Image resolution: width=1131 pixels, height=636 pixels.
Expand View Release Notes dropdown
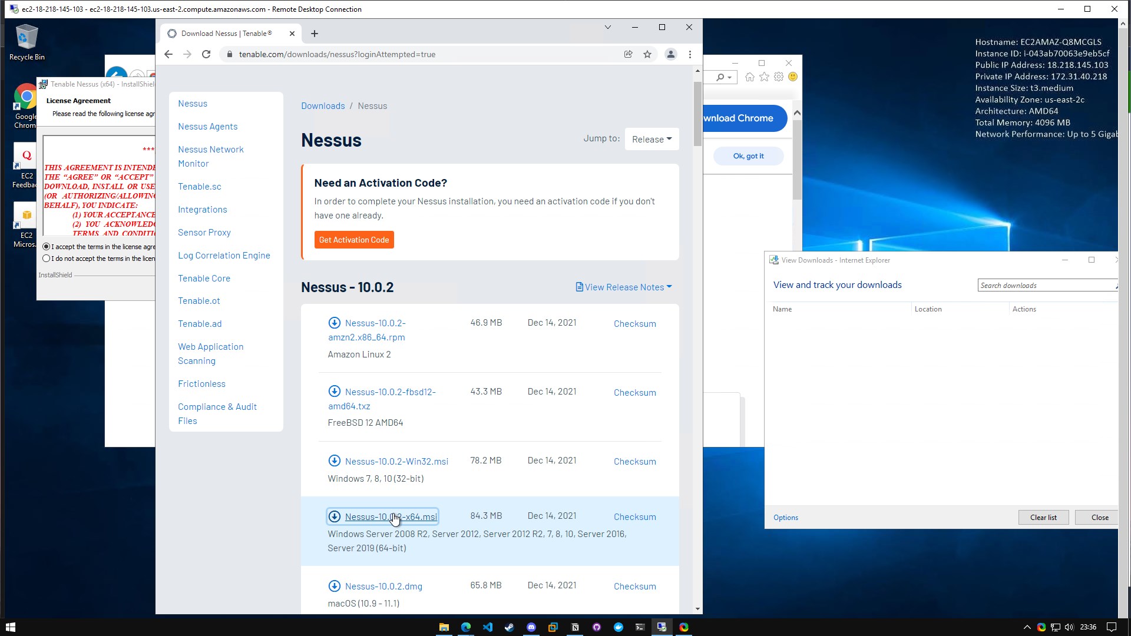tap(624, 287)
